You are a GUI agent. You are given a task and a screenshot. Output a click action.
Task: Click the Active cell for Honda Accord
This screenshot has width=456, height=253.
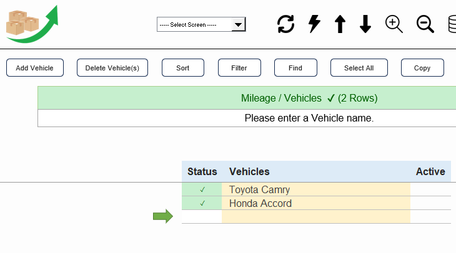click(x=430, y=203)
